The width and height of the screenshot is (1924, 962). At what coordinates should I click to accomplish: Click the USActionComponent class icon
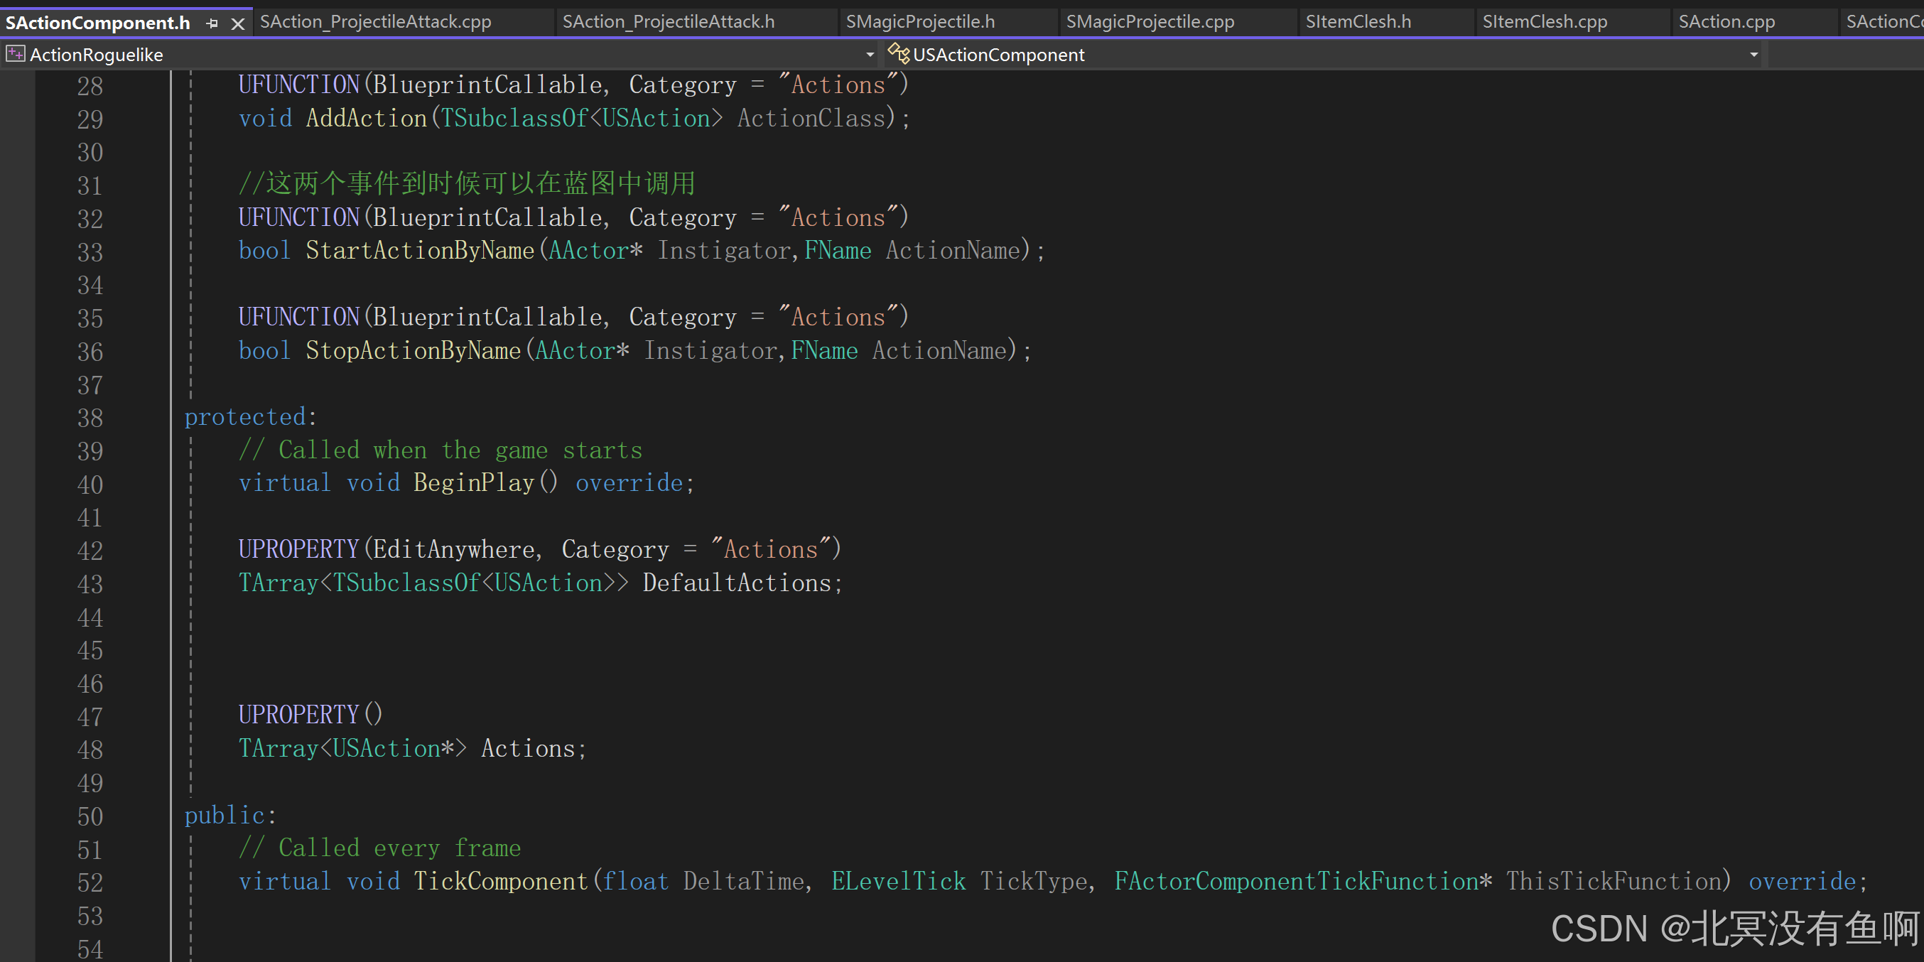(x=898, y=54)
